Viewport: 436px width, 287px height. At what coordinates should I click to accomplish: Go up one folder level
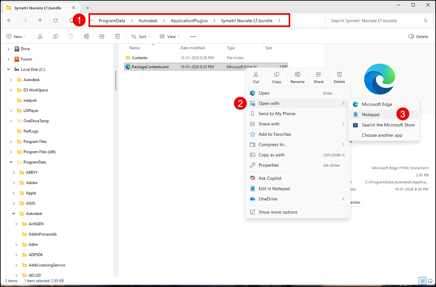[x=40, y=21]
